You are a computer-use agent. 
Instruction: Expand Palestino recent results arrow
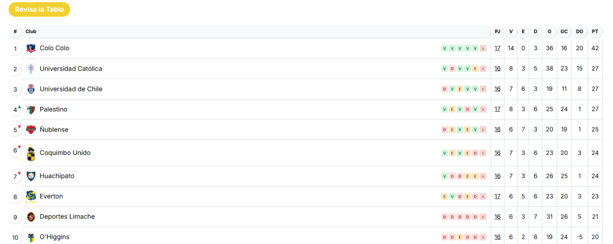point(483,109)
